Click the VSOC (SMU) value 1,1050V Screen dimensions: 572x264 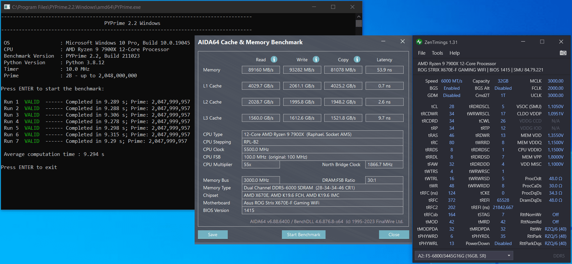(x=556, y=106)
